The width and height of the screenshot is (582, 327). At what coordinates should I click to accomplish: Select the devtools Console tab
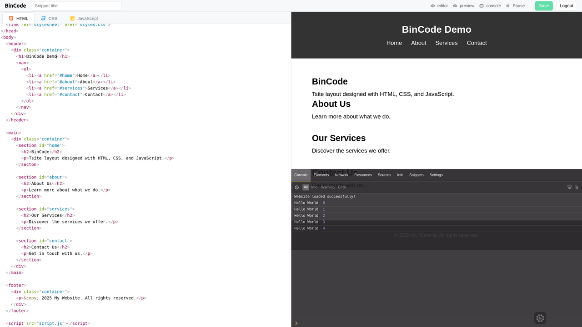click(301, 175)
